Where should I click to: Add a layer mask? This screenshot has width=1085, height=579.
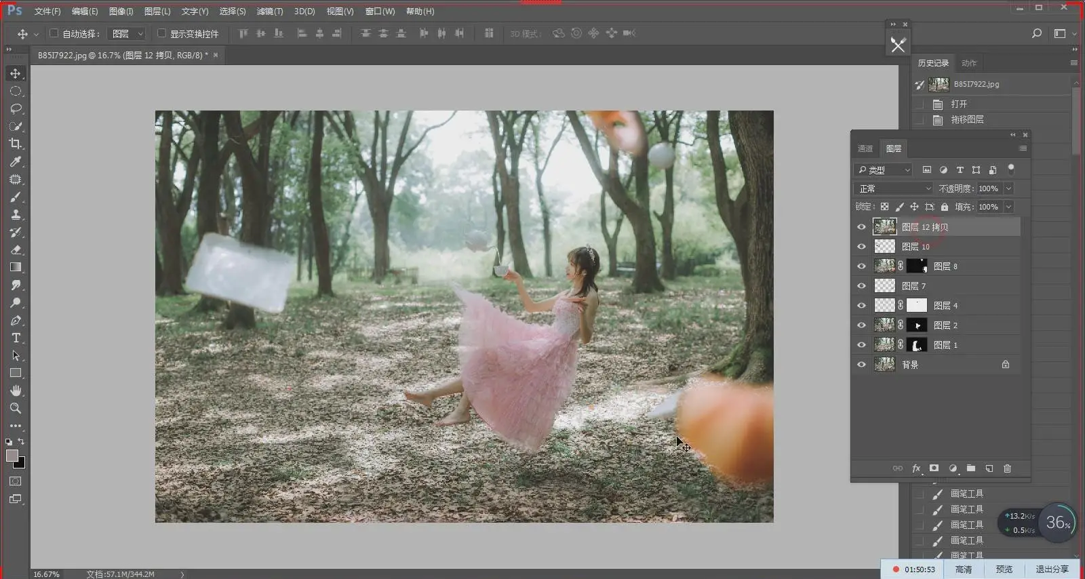tap(934, 468)
